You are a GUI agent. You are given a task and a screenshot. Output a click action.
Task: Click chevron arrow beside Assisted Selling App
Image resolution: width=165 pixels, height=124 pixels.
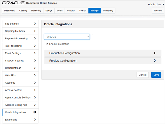click(x=35, y=105)
